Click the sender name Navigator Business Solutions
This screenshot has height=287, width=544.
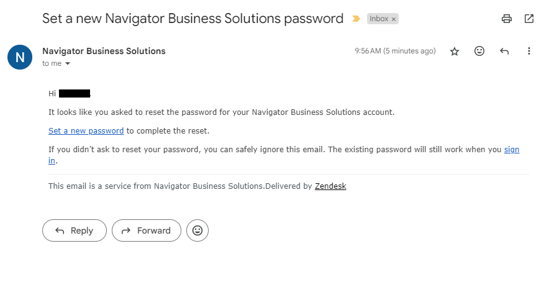[x=104, y=51]
